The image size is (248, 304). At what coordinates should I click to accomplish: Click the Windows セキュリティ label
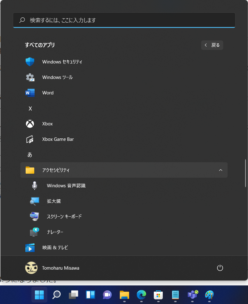[x=62, y=62]
